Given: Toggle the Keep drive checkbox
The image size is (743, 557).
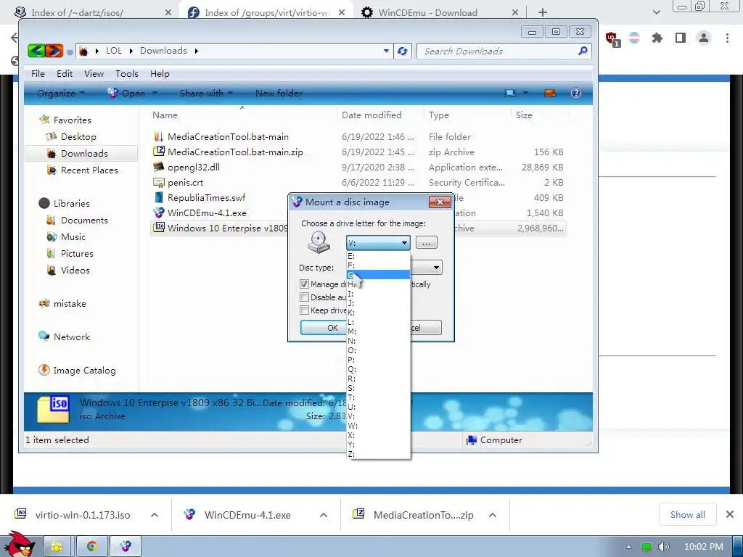Looking at the screenshot, I should pos(304,310).
